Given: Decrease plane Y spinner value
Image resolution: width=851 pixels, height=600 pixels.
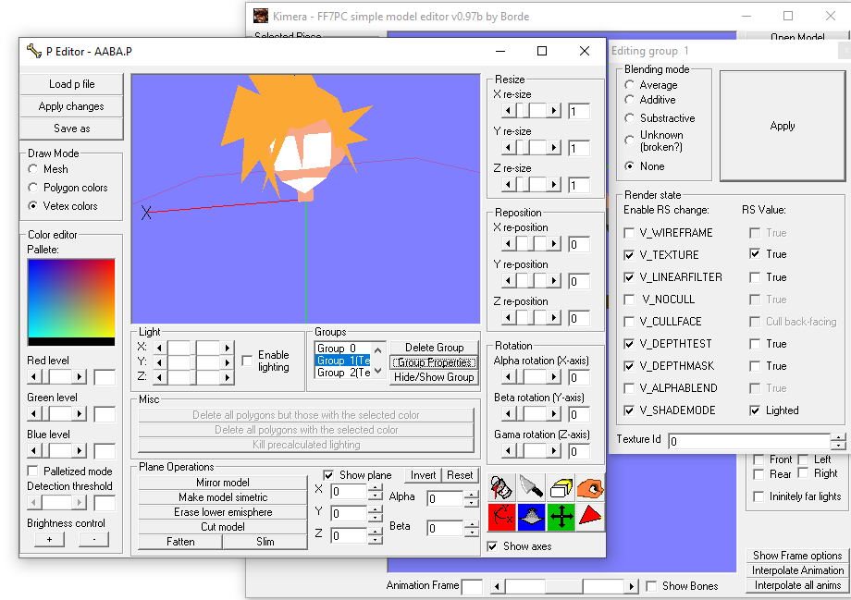Looking at the screenshot, I should [x=375, y=518].
